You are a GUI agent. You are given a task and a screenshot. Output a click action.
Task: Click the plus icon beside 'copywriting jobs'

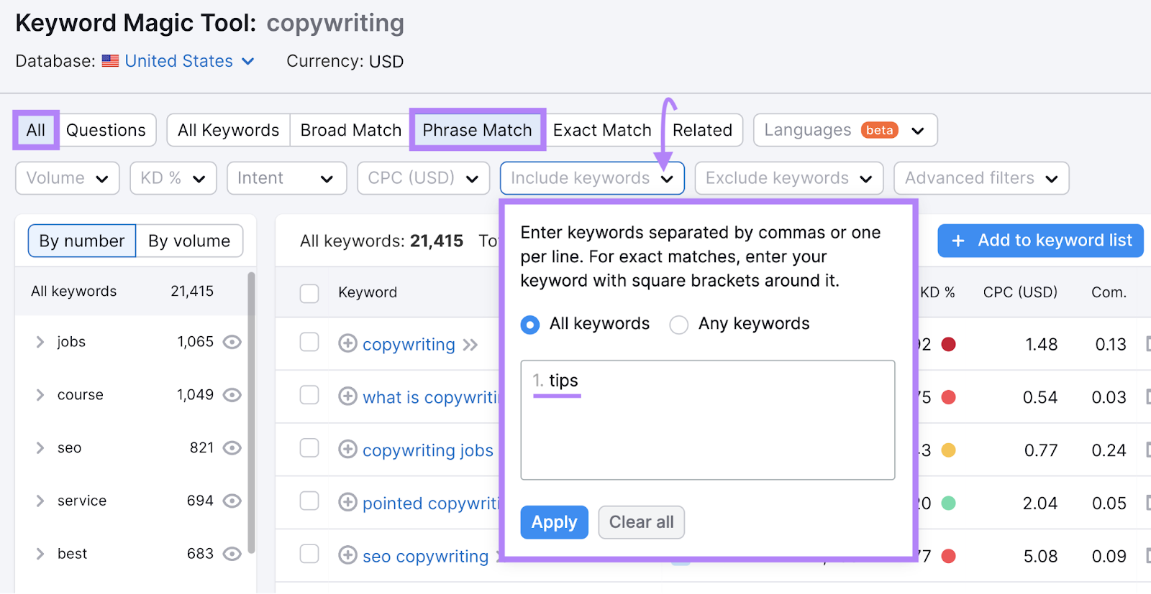coord(347,450)
